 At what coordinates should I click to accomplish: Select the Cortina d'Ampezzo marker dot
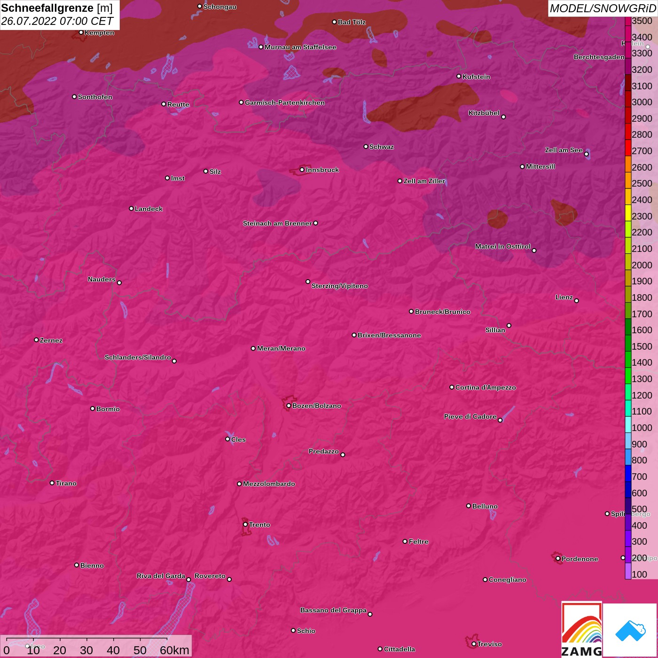452,387
